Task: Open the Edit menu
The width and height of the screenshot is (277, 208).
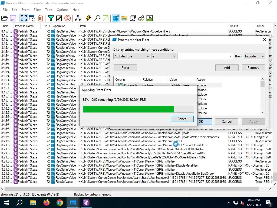Action: tap(15, 10)
